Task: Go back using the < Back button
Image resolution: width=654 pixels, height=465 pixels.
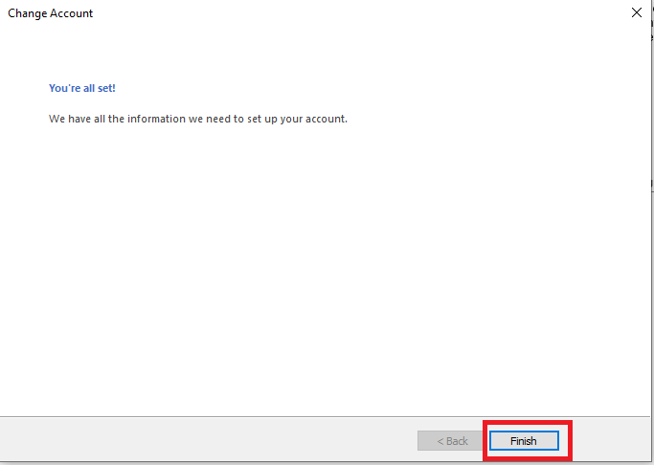Action: pyautogui.click(x=453, y=441)
